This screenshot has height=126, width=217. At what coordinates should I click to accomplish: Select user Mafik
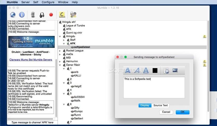pos(77,100)
